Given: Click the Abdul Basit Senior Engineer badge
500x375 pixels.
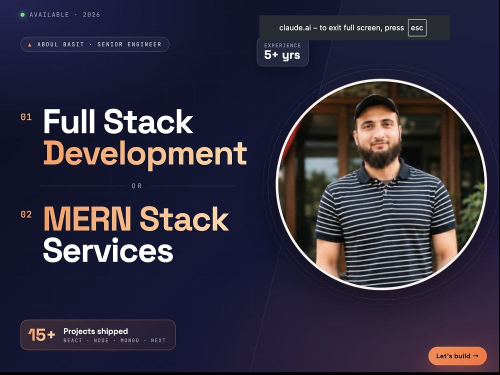Looking at the screenshot, I should pyautogui.click(x=94, y=44).
